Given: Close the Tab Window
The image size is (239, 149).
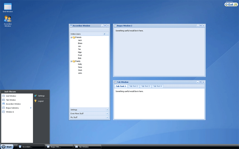Looking at the screenshot, I should coord(203,82).
